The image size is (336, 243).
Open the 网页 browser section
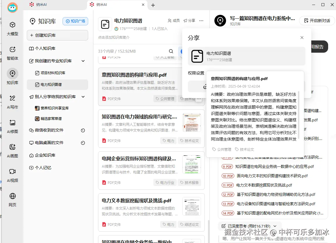click(13, 200)
